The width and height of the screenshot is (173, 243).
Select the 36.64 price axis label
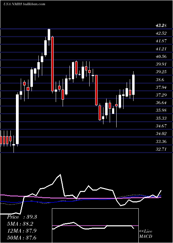161,103
